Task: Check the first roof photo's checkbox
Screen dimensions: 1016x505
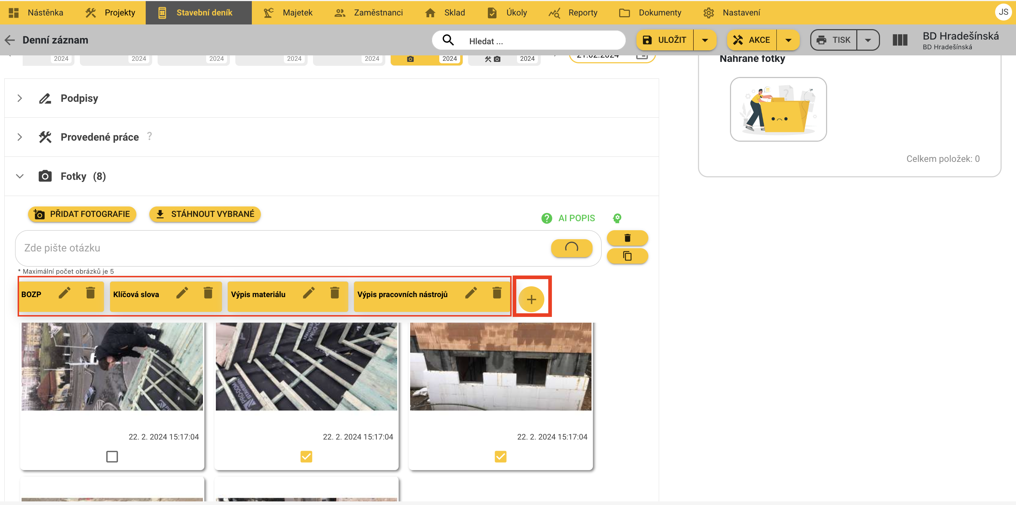Action: 112,456
